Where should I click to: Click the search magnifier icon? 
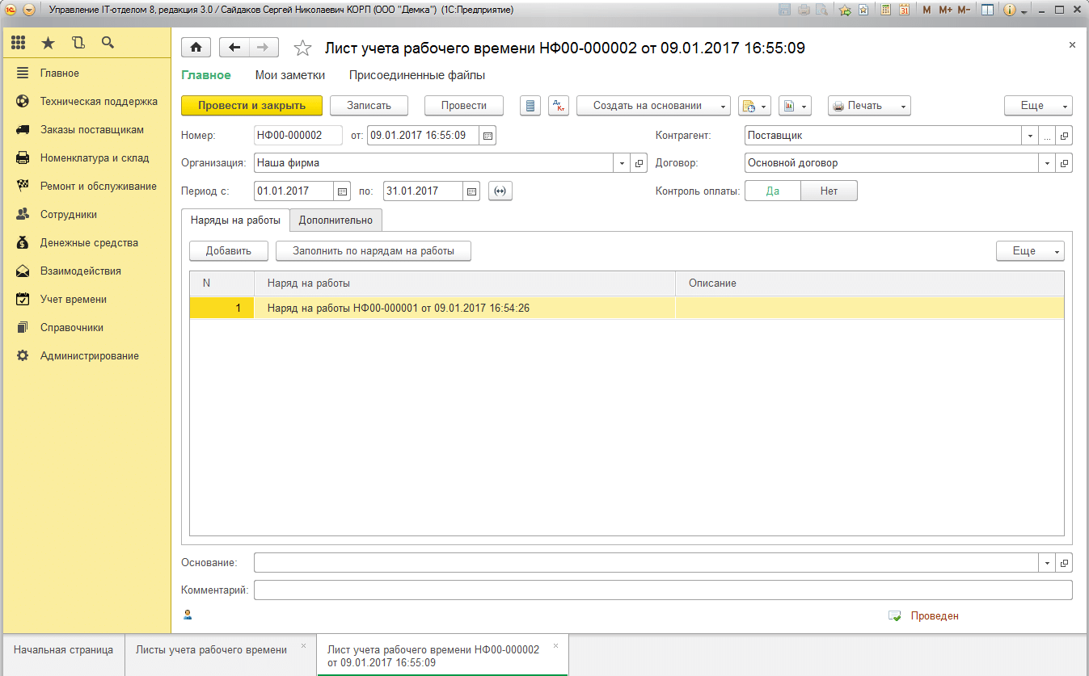coord(108,43)
